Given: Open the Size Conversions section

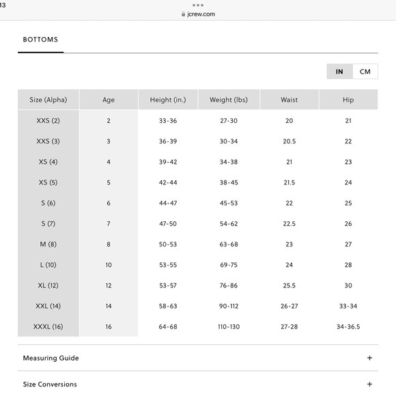Looking at the screenshot, I should [x=198, y=384].
